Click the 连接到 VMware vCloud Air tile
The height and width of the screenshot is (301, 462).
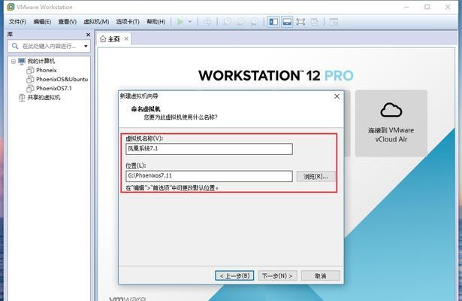(391, 123)
